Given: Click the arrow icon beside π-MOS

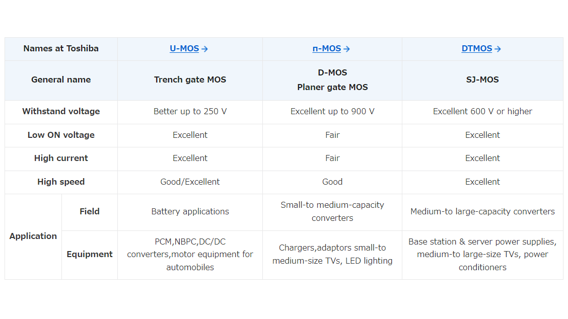Looking at the screenshot, I should (x=346, y=49).
